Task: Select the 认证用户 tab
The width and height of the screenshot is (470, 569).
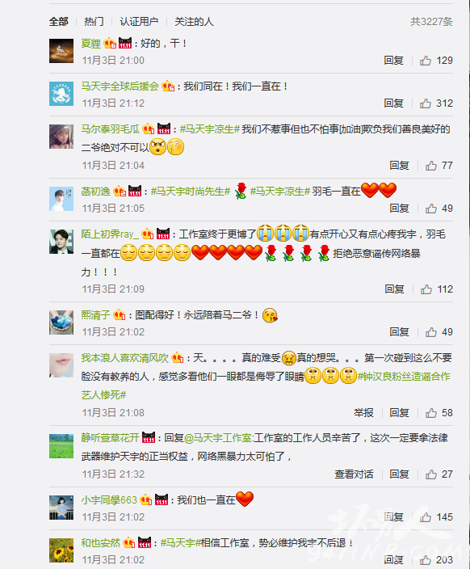Action: pyautogui.click(x=139, y=22)
